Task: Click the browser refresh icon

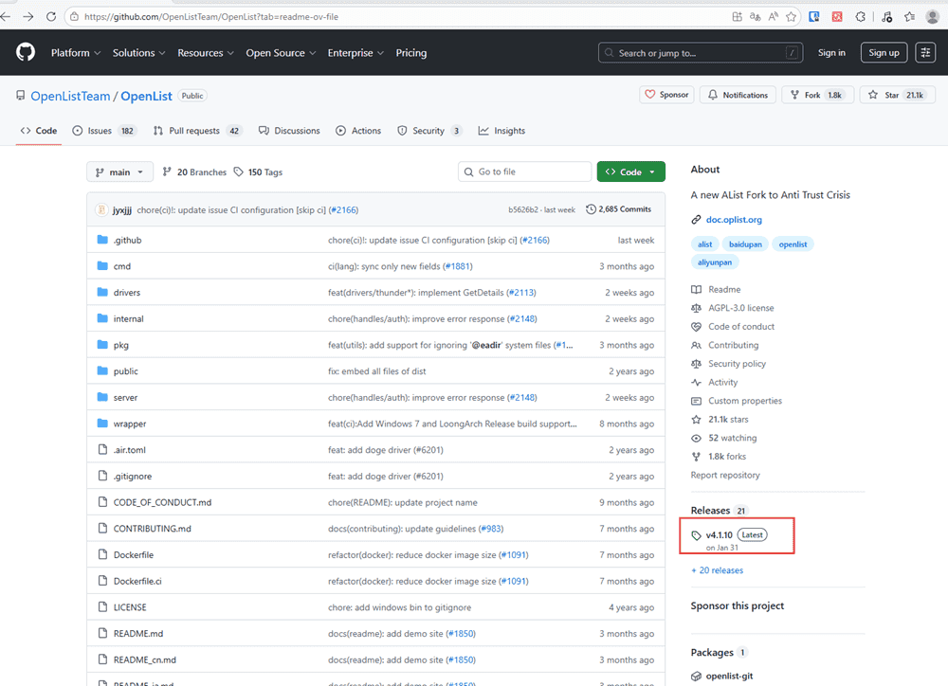Action: tap(49, 16)
